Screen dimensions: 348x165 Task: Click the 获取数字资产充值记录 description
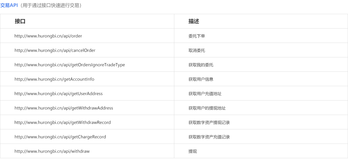(x=209, y=137)
